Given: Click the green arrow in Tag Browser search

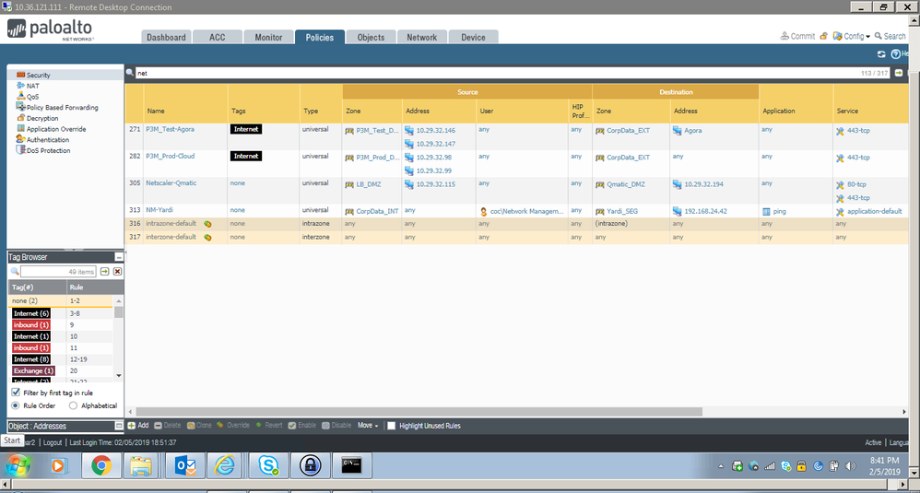Looking at the screenshot, I should click(x=105, y=272).
